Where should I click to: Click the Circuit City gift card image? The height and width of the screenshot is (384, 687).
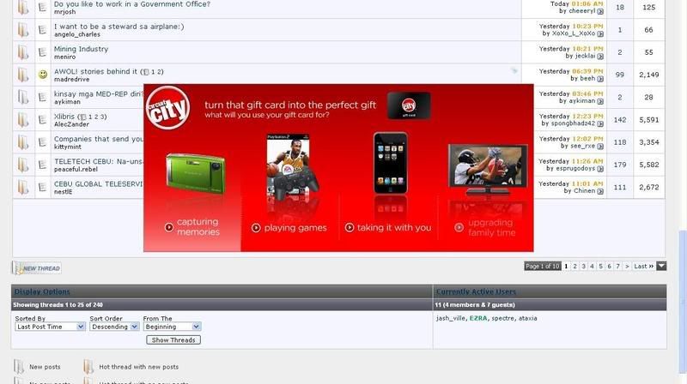409,105
